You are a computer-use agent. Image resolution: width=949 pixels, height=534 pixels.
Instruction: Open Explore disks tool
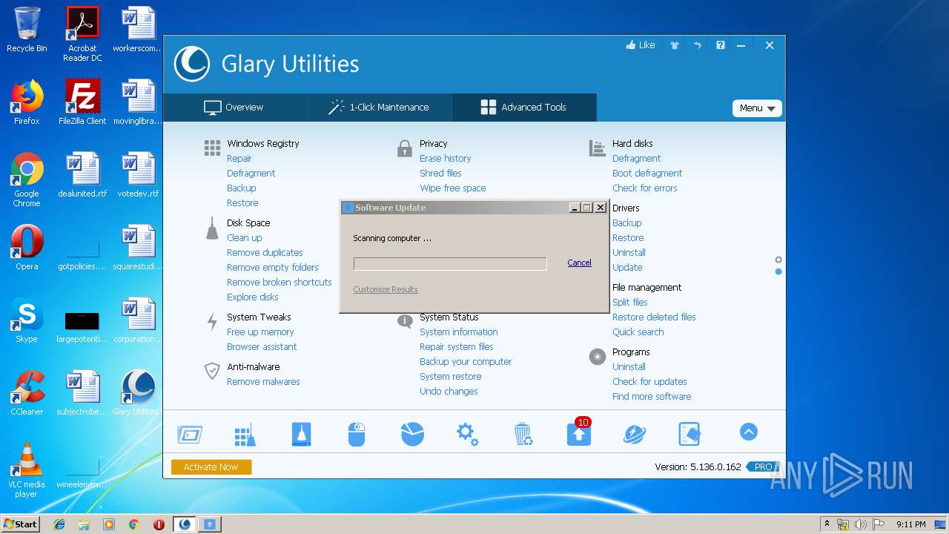coord(252,297)
